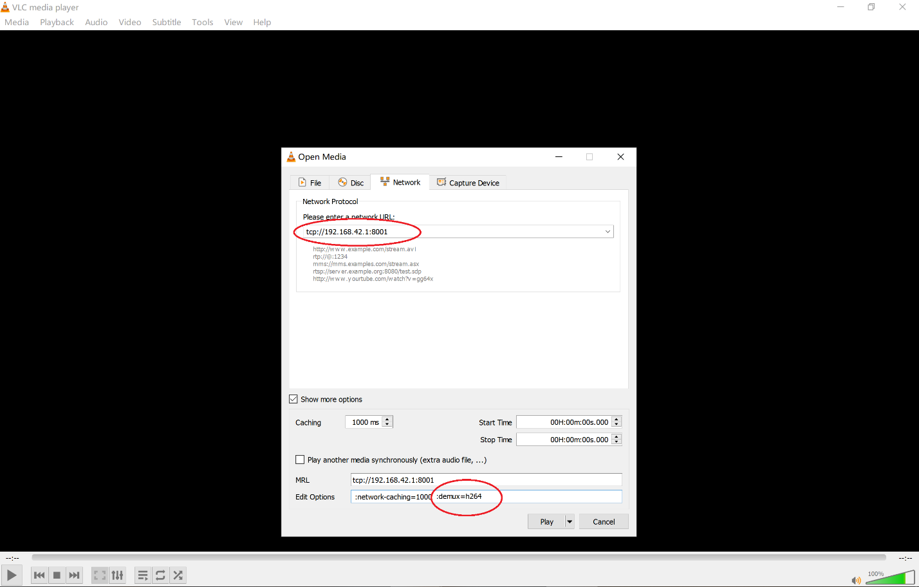Toggle fullscreen video mode icon
This screenshot has height=587, width=919.
100,575
